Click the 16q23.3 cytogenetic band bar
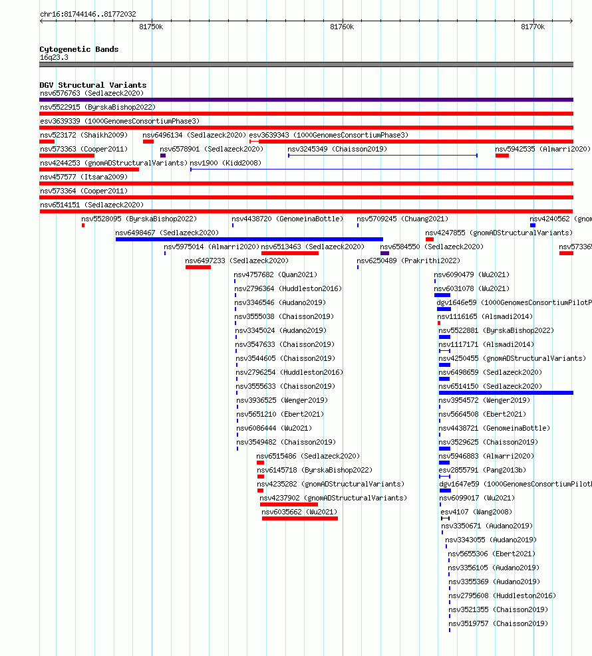Image resolution: width=592 pixels, height=656 pixels. [x=306, y=64]
